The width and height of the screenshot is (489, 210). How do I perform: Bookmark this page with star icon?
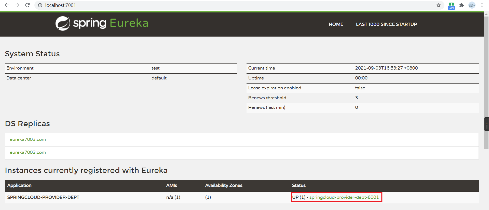[x=439, y=5]
